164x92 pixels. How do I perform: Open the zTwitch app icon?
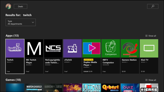(x=72, y=48)
